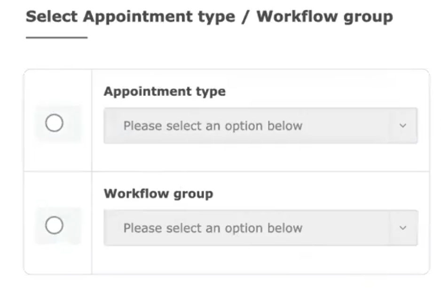441x288 pixels.
Task: Click the bold 'Workflow group' field label
Action: [x=158, y=193]
